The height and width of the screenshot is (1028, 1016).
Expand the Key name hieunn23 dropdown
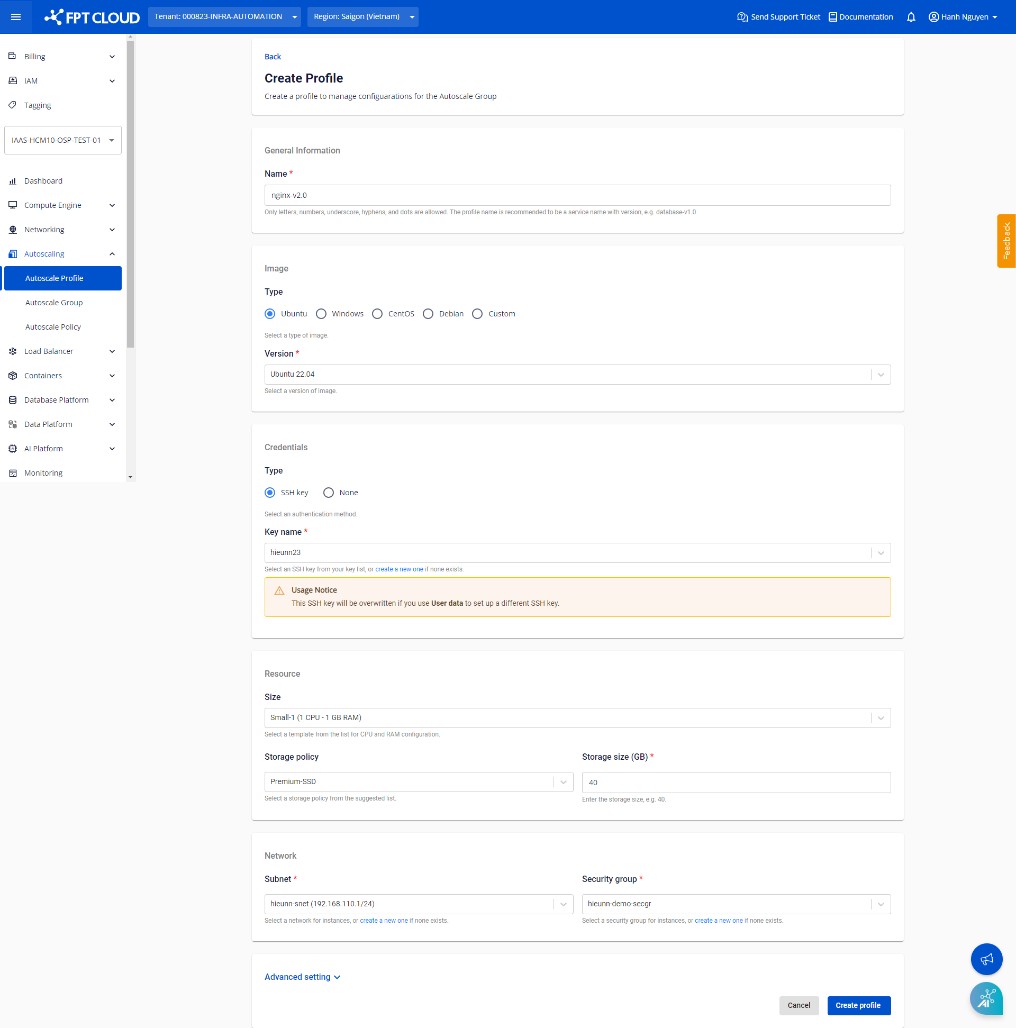click(880, 552)
